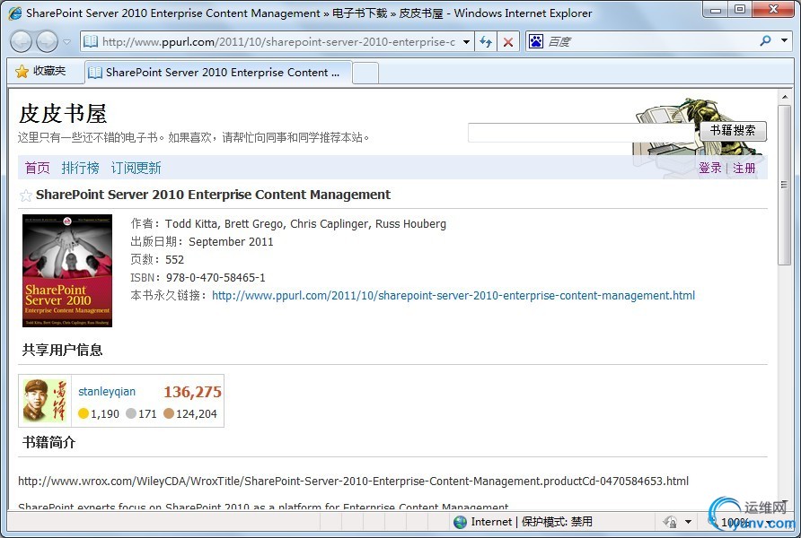
Task: Click the bronze medal icon with 124,204
Action: [169, 413]
